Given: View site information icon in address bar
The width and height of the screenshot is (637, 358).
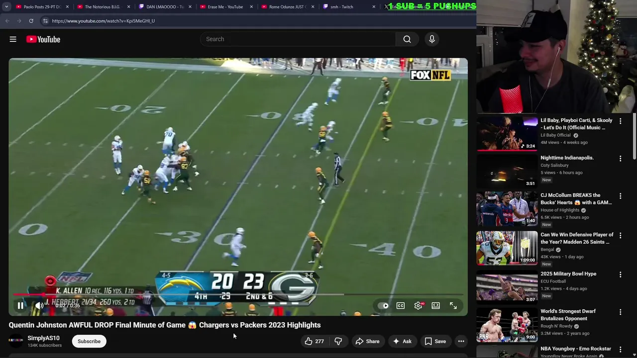Looking at the screenshot, I should [45, 21].
